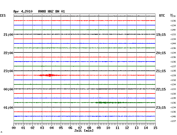Click the DC offset value "-138"
177x135 pixels.
click(173, 94)
